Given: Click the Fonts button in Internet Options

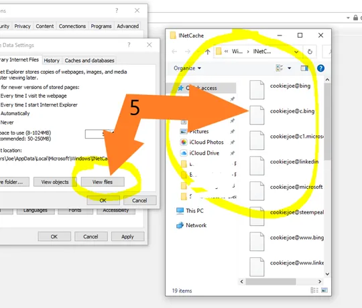Looking at the screenshot, I should (75, 212).
